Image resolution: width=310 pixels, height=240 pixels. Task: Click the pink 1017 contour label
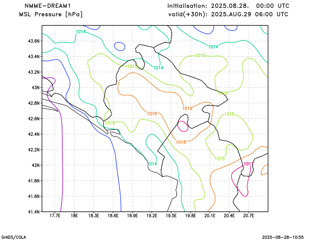point(248,164)
